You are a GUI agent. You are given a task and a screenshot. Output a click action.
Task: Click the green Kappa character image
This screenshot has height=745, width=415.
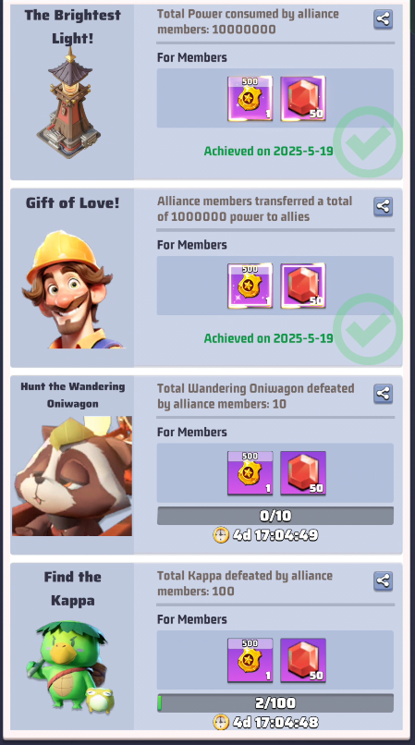(x=70, y=667)
